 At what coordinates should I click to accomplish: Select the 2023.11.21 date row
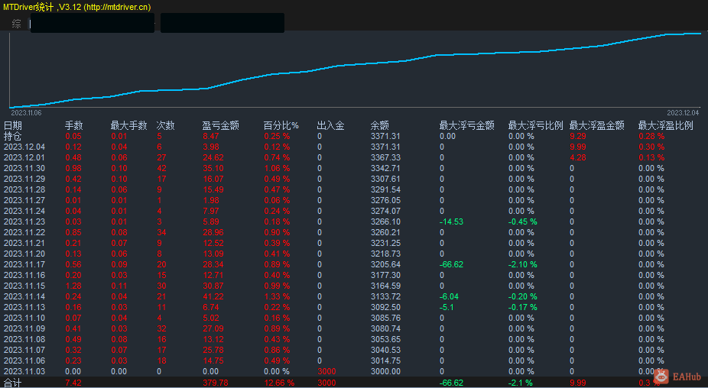click(24, 243)
